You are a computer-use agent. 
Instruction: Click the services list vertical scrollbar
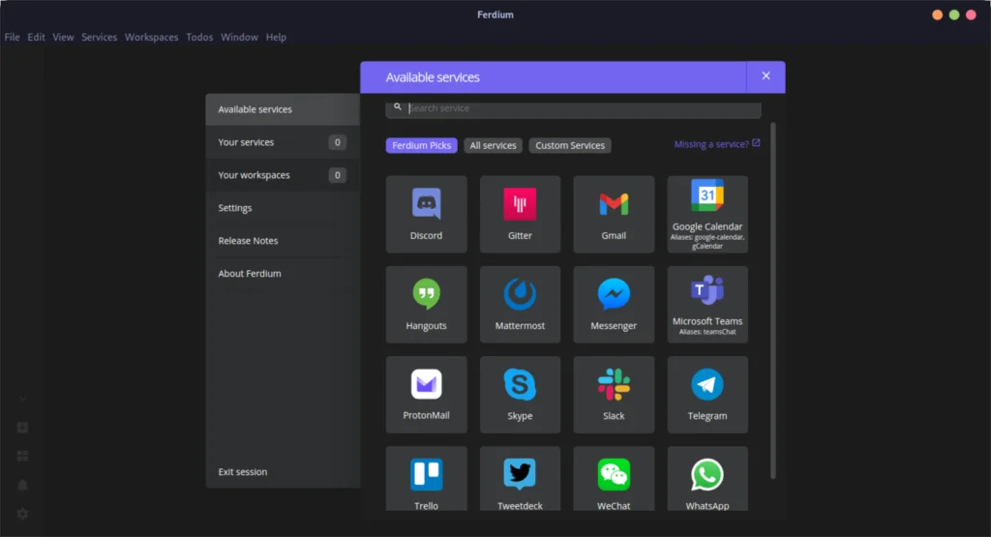pyautogui.click(x=772, y=301)
